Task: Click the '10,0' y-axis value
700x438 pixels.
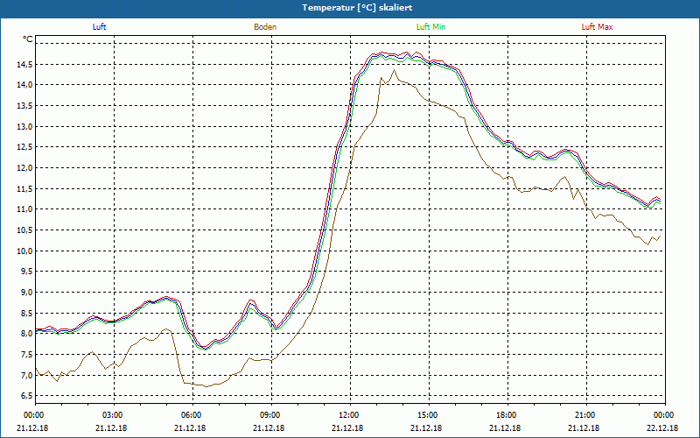Action: [x=24, y=251]
